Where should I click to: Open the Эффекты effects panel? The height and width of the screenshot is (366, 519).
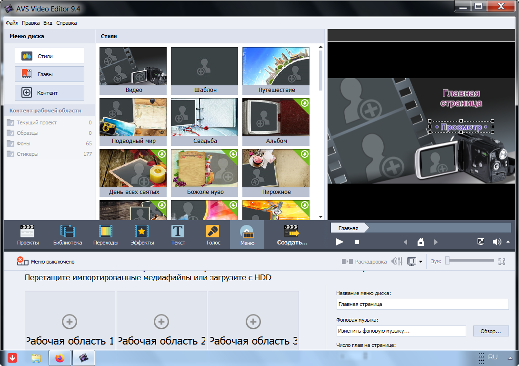pyautogui.click(x=142, y=235)
